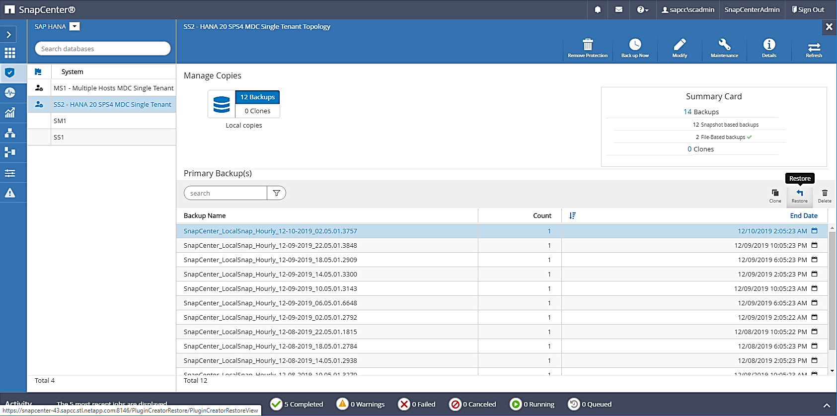
Task: Expand the left navigation sidebar
Action: [9, 34]
